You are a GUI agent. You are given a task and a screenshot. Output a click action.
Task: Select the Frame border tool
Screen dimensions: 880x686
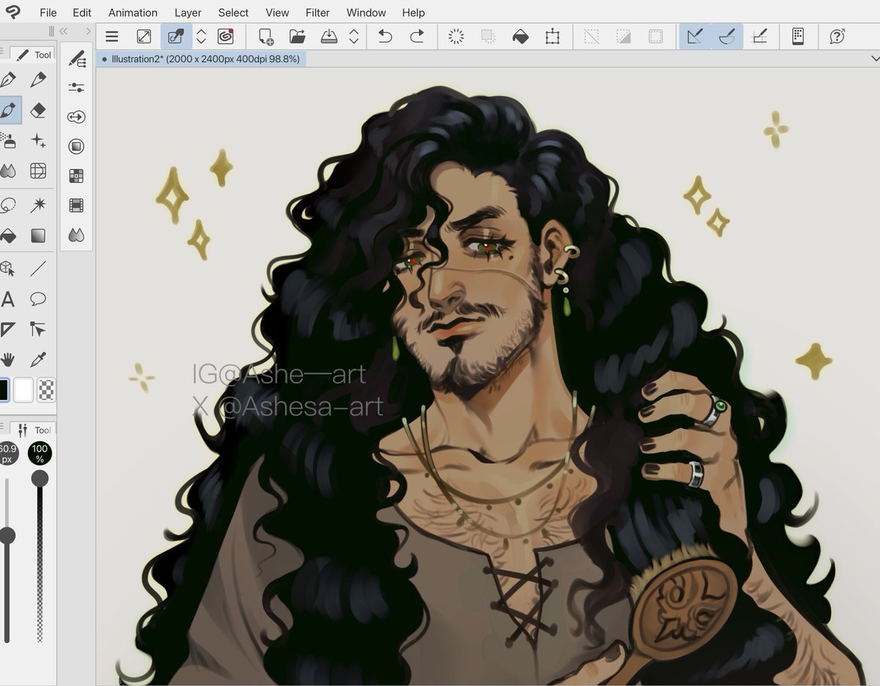click(x=7, y=329)
